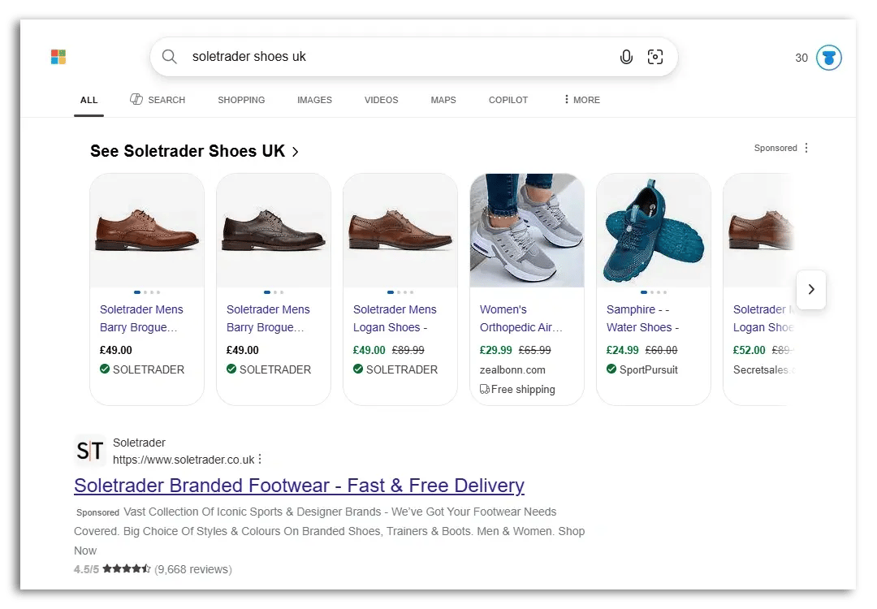The height and width of the screenshot is (609, 877).
Task: Click the microphone voice search icon
Action: tap(625, 57)
